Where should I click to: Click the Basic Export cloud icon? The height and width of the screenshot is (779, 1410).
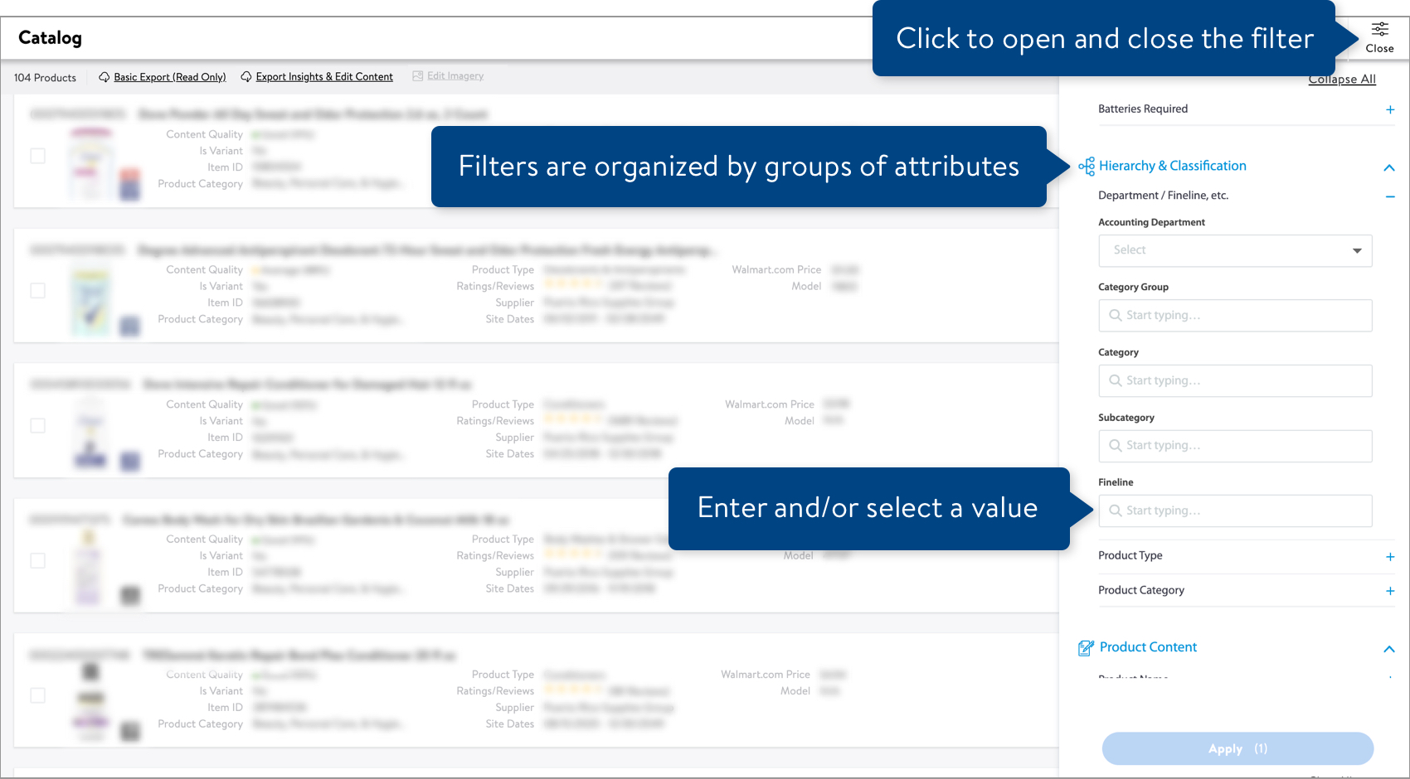coord(105,77)
